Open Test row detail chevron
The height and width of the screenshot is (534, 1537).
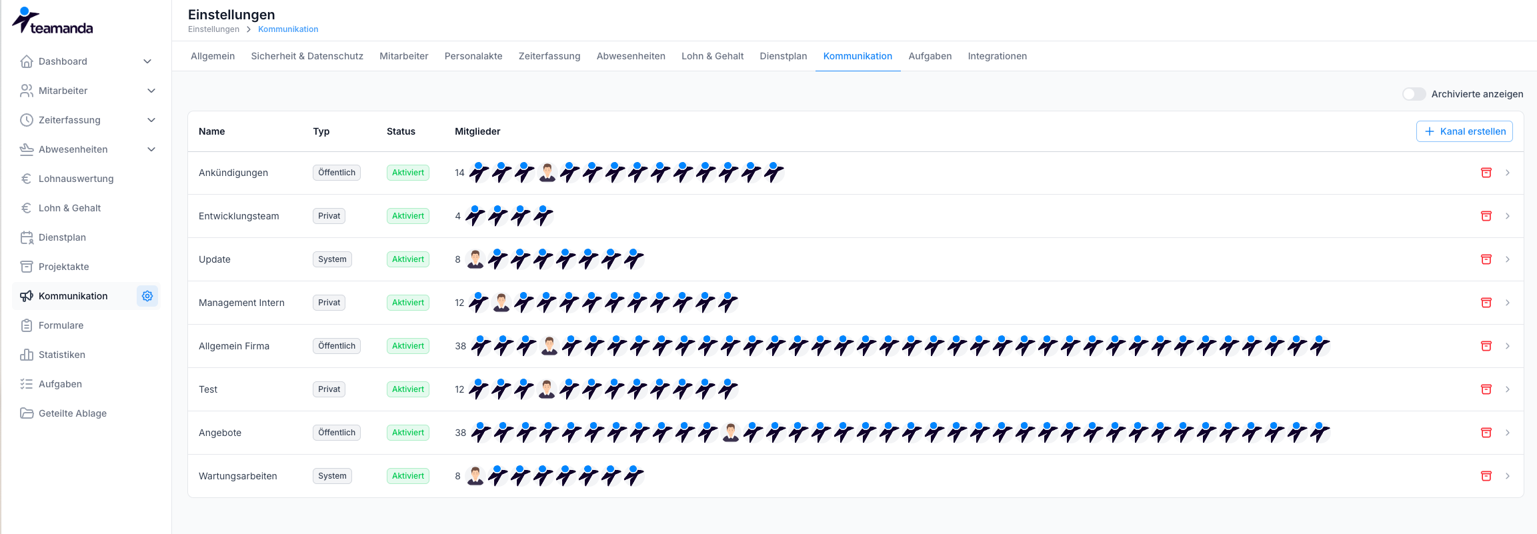pos(1508,389)
